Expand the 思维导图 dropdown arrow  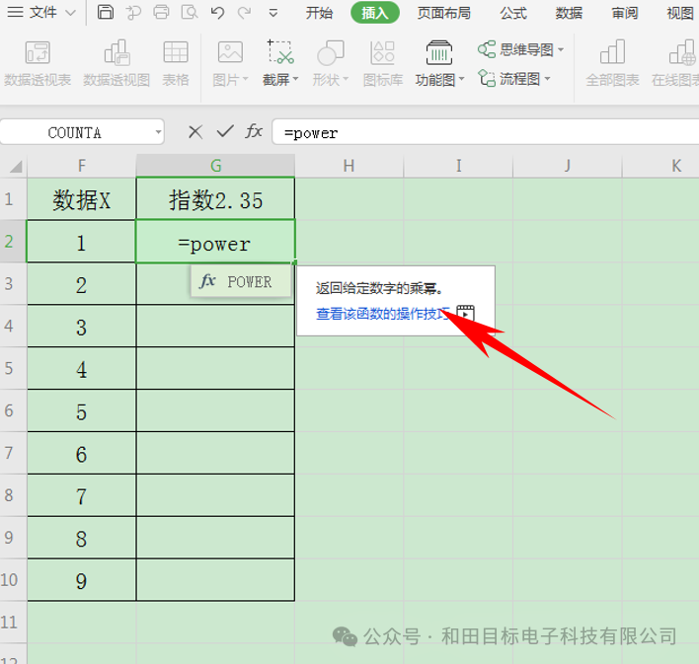(x=561, y=49)
